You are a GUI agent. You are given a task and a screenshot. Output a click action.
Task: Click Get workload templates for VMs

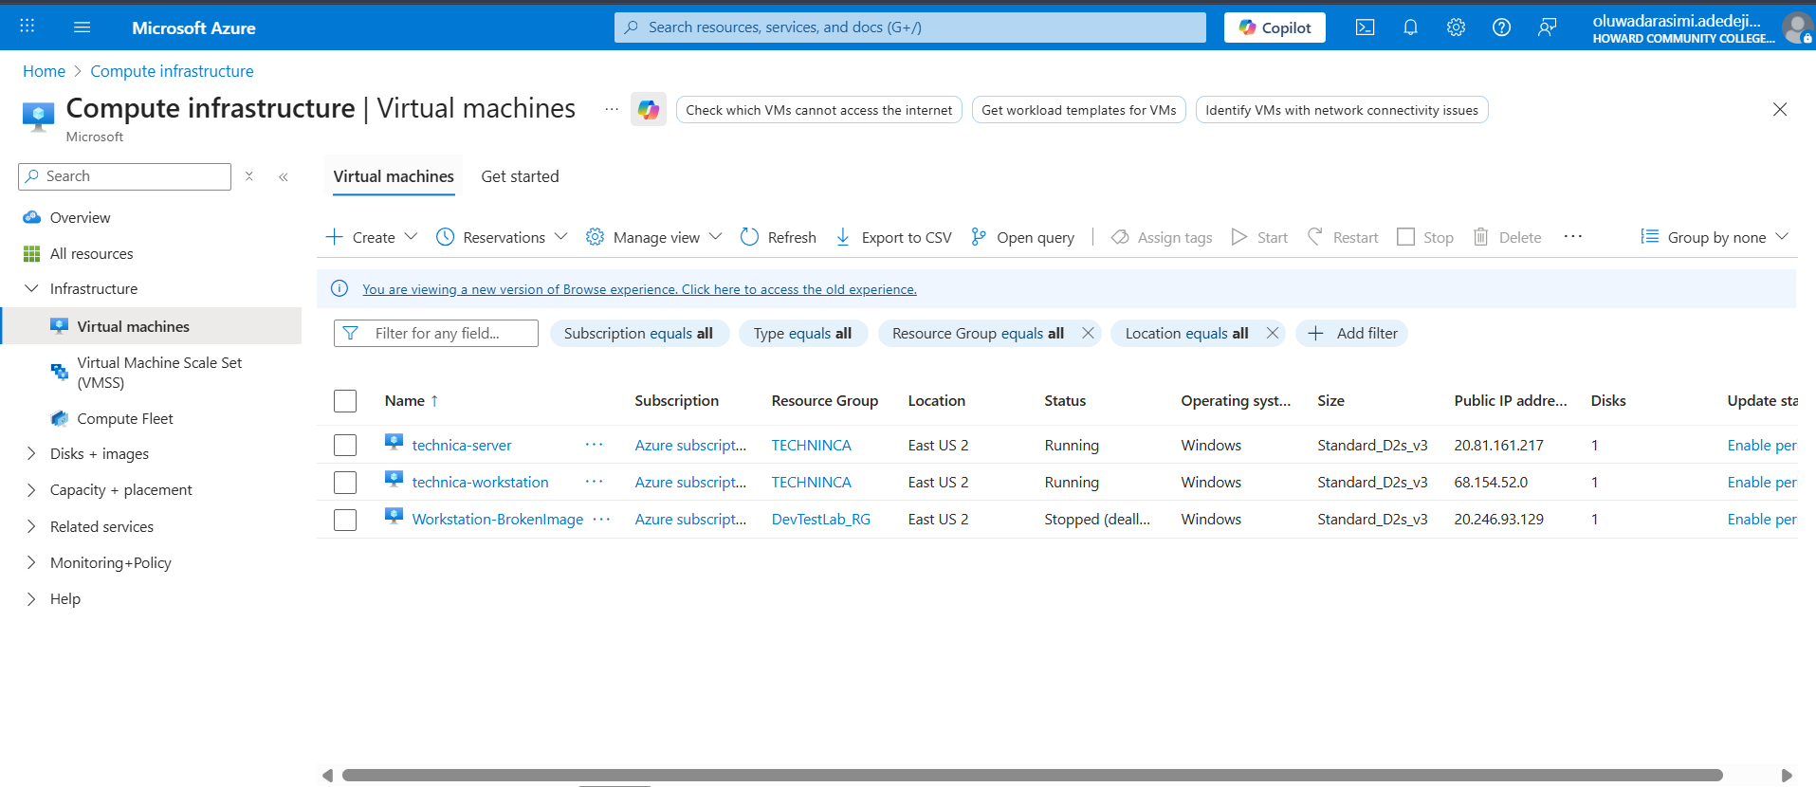coord(1078,110)
